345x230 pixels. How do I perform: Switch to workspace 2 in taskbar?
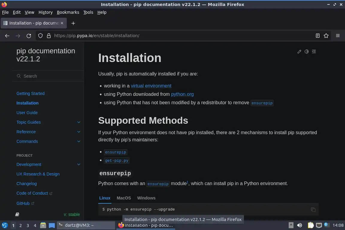pos(20,226)
